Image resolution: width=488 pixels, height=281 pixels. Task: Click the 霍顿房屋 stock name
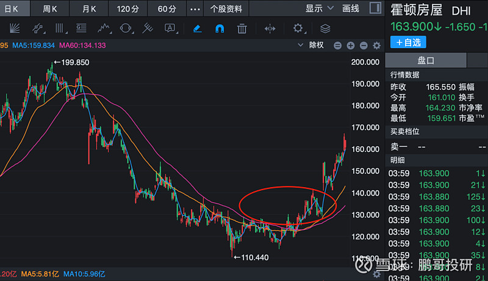tap(417, 10)
